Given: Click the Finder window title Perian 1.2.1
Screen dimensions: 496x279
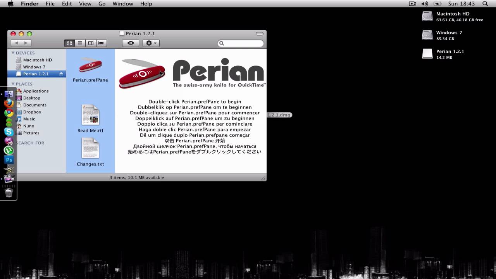Looking at the screenshot, I should point(140,34).
